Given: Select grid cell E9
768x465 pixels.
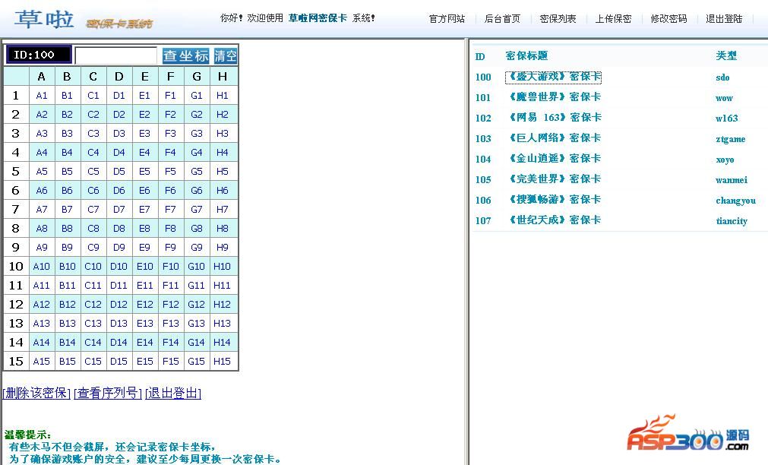Looking at the screenshot, I should point(144,248).
